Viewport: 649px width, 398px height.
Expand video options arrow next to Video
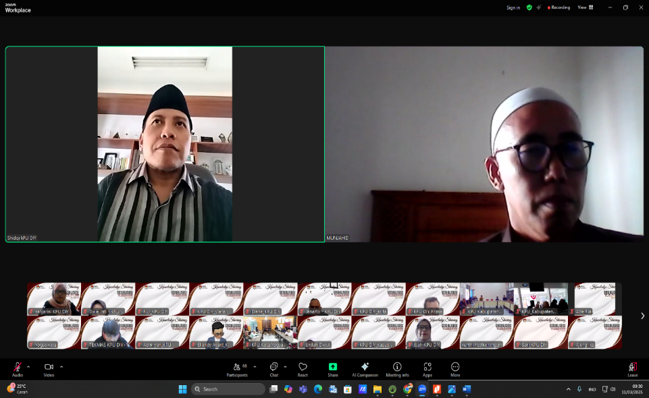[61, 367]
